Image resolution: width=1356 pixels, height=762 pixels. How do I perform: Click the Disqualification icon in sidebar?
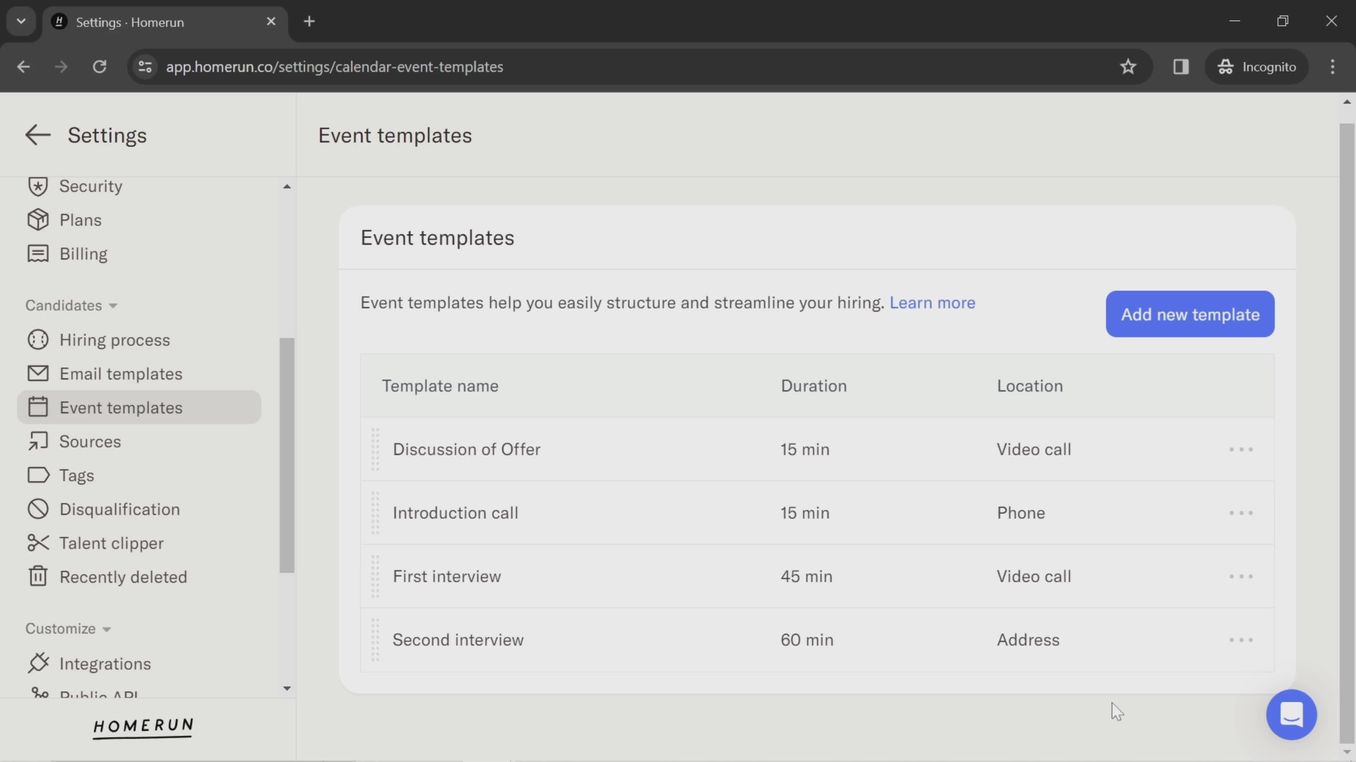coord(37,509)
